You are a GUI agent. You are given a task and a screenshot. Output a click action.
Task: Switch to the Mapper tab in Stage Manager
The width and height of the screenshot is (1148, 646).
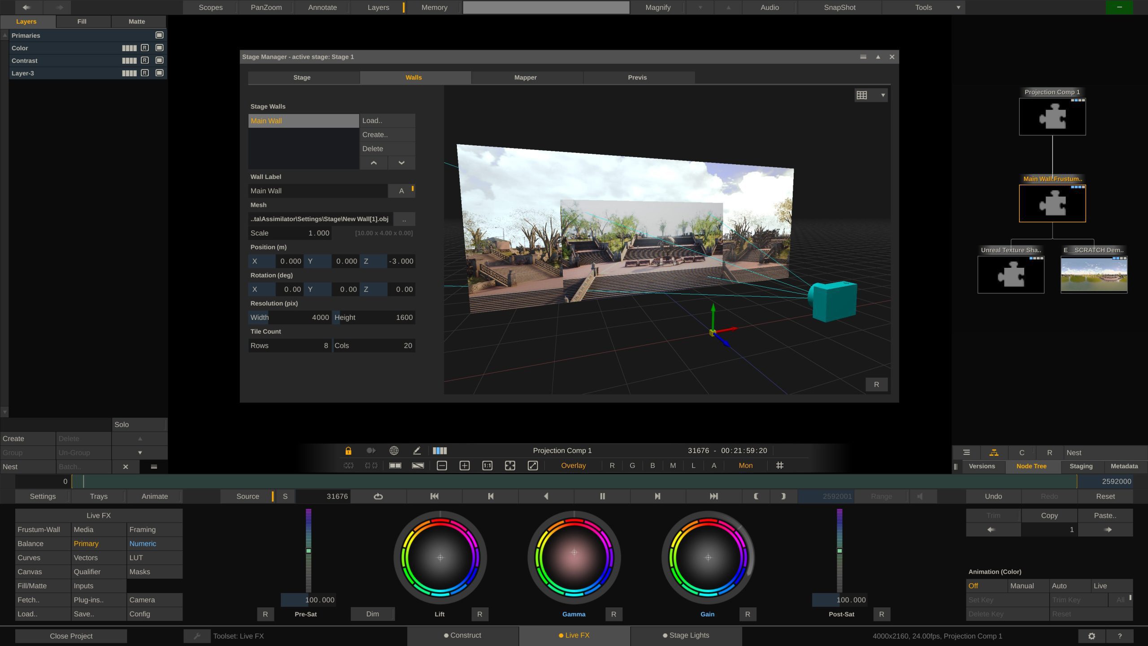[x=525, y=77]
